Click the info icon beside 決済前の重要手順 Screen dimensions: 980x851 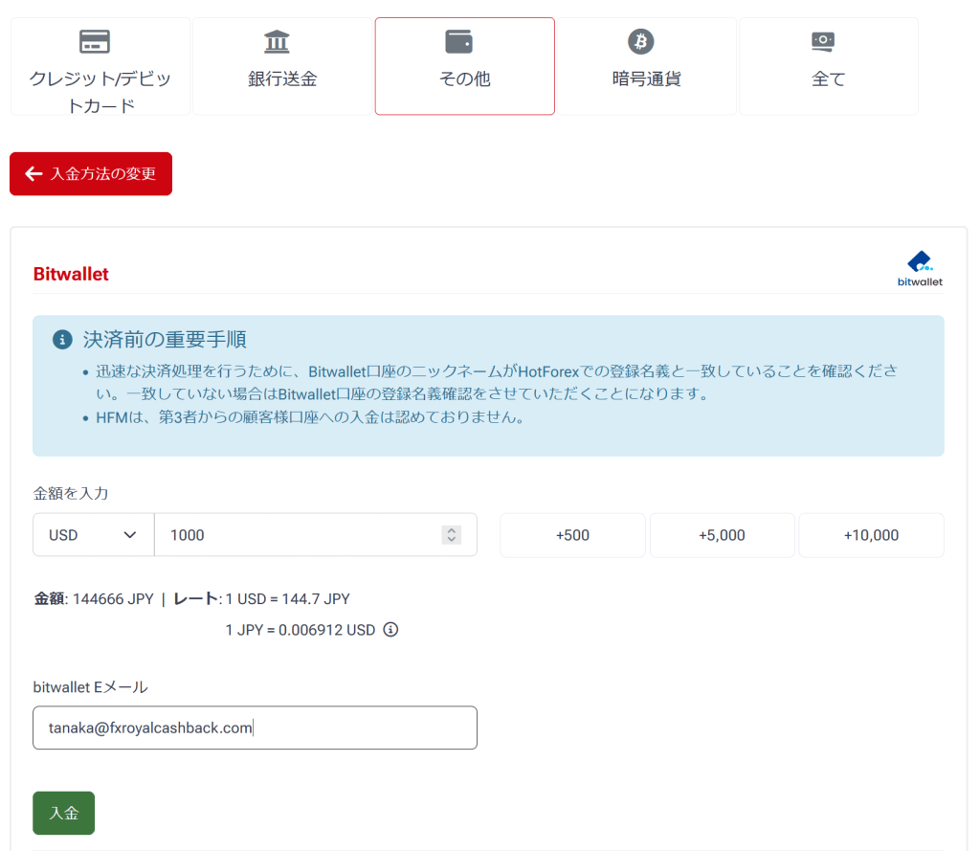[62, 340]
